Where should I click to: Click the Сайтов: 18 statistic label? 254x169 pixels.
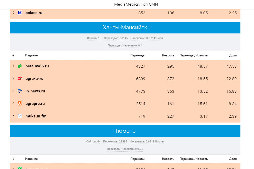point(94,38)
